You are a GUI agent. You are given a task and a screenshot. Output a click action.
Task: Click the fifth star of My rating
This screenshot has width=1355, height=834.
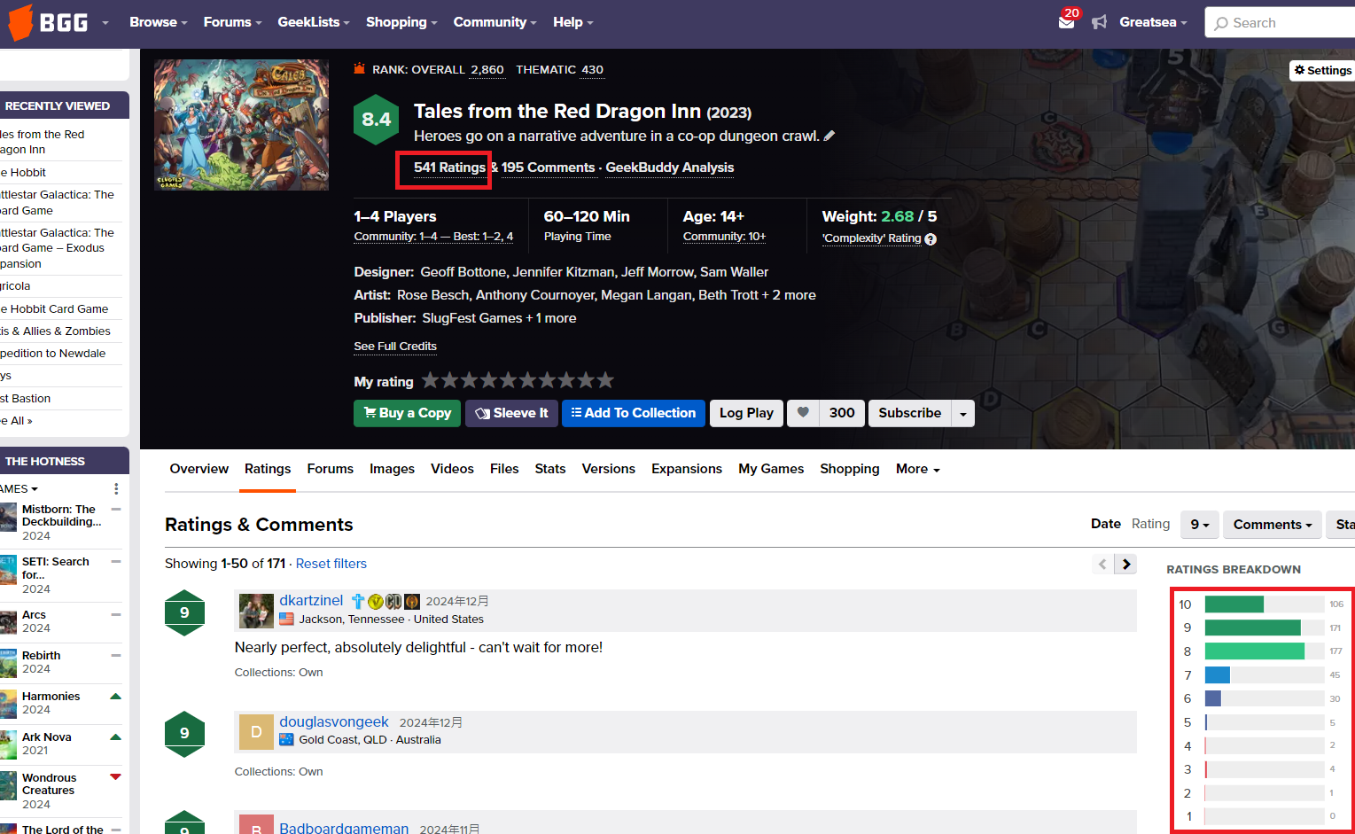[509, 380]
